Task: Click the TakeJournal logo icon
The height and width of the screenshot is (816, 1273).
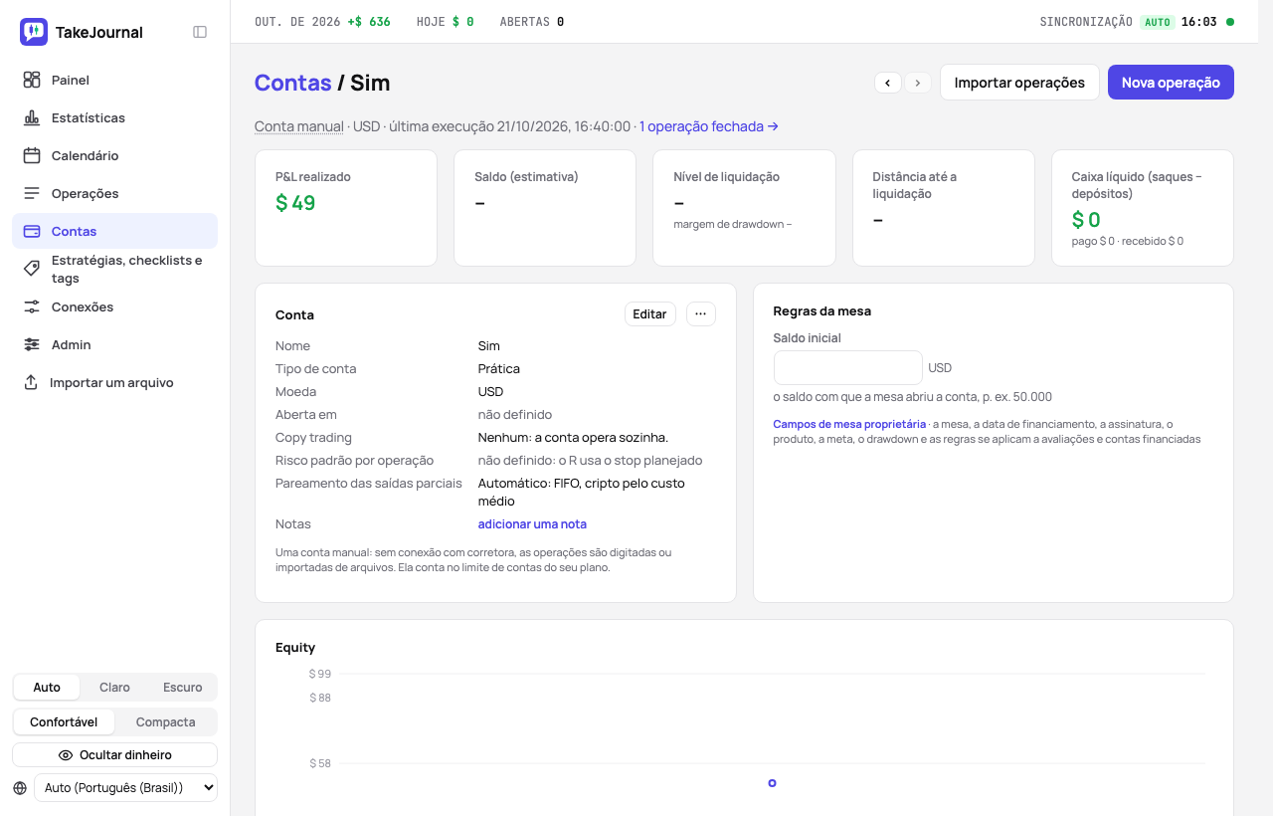Action: (x=34, y=32)
